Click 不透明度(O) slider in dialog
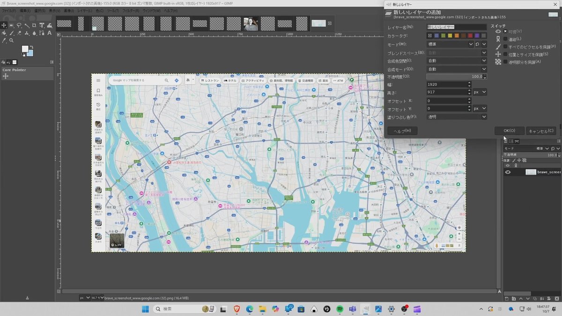Image resolution: width=562 pixels, height=316 pixels. coord(454,77)
